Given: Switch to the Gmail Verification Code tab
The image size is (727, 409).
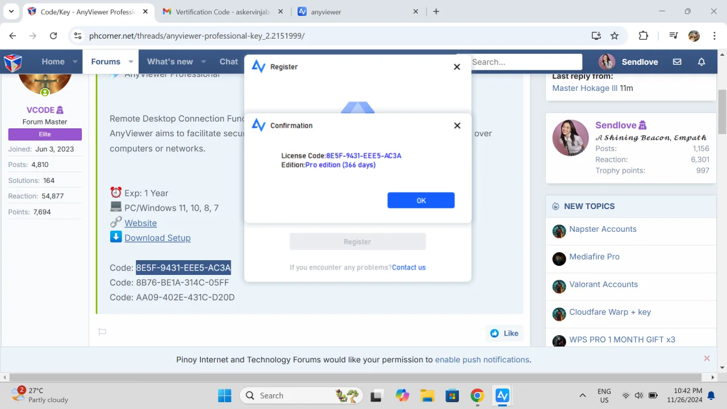Looking at the screenshot, I should [222, 11].
